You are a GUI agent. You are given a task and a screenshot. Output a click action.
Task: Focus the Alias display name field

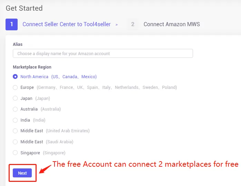[x=103, y=53]
